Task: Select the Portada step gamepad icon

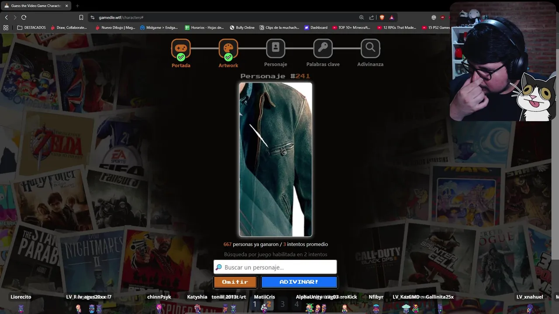Action: pyautogui.click(x=181, y=48)
